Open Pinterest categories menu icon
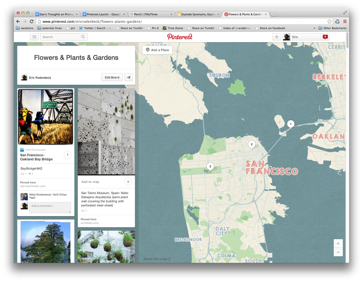 coord(34,37)
